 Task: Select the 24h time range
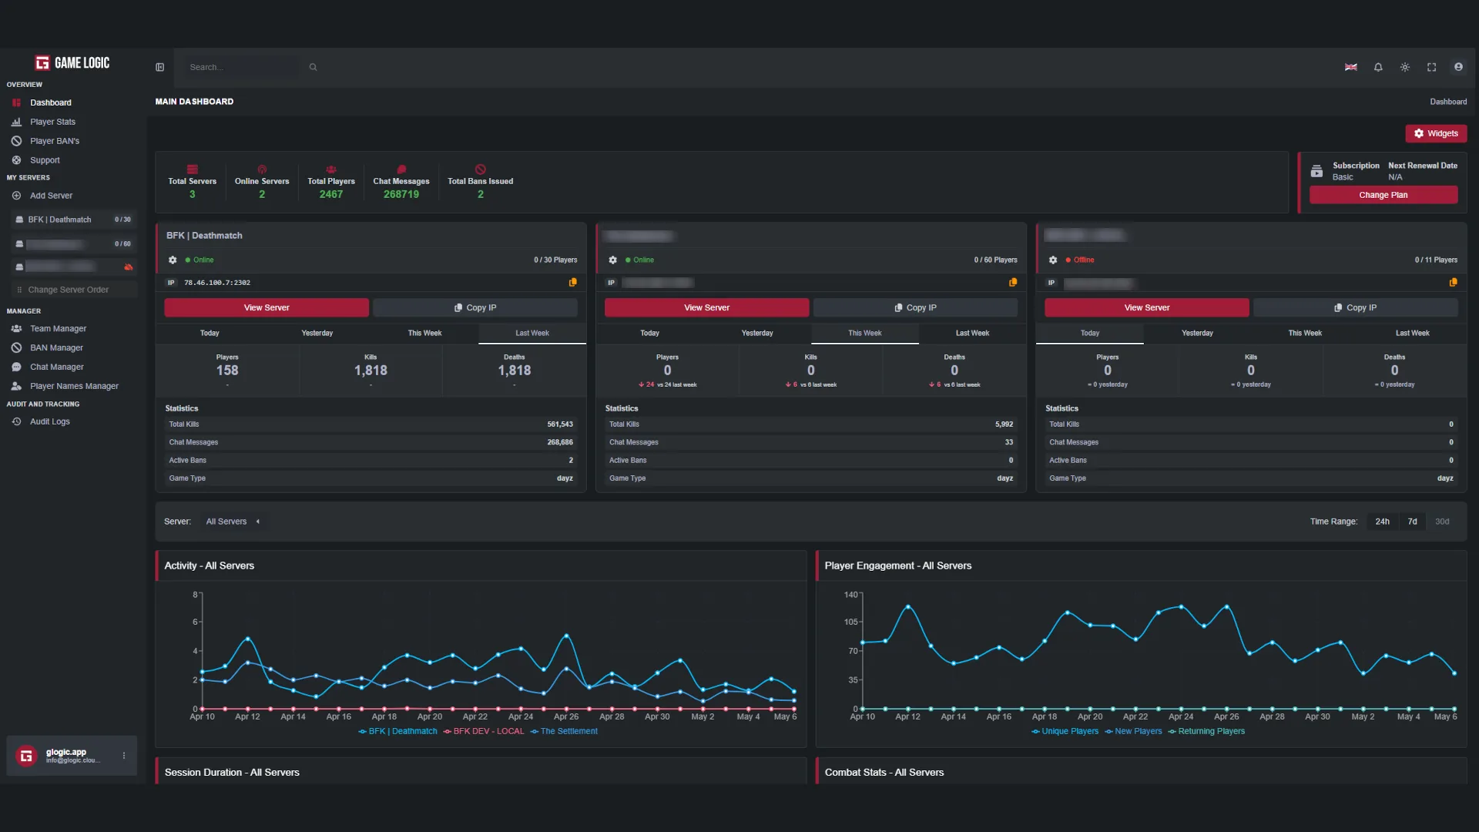pyautogui.click(x=1383, y=522)
